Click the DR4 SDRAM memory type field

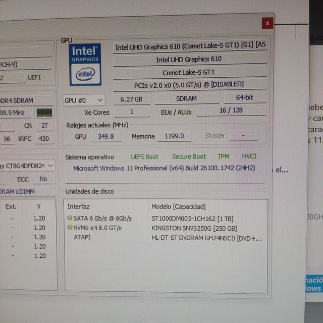coord(26,100)
